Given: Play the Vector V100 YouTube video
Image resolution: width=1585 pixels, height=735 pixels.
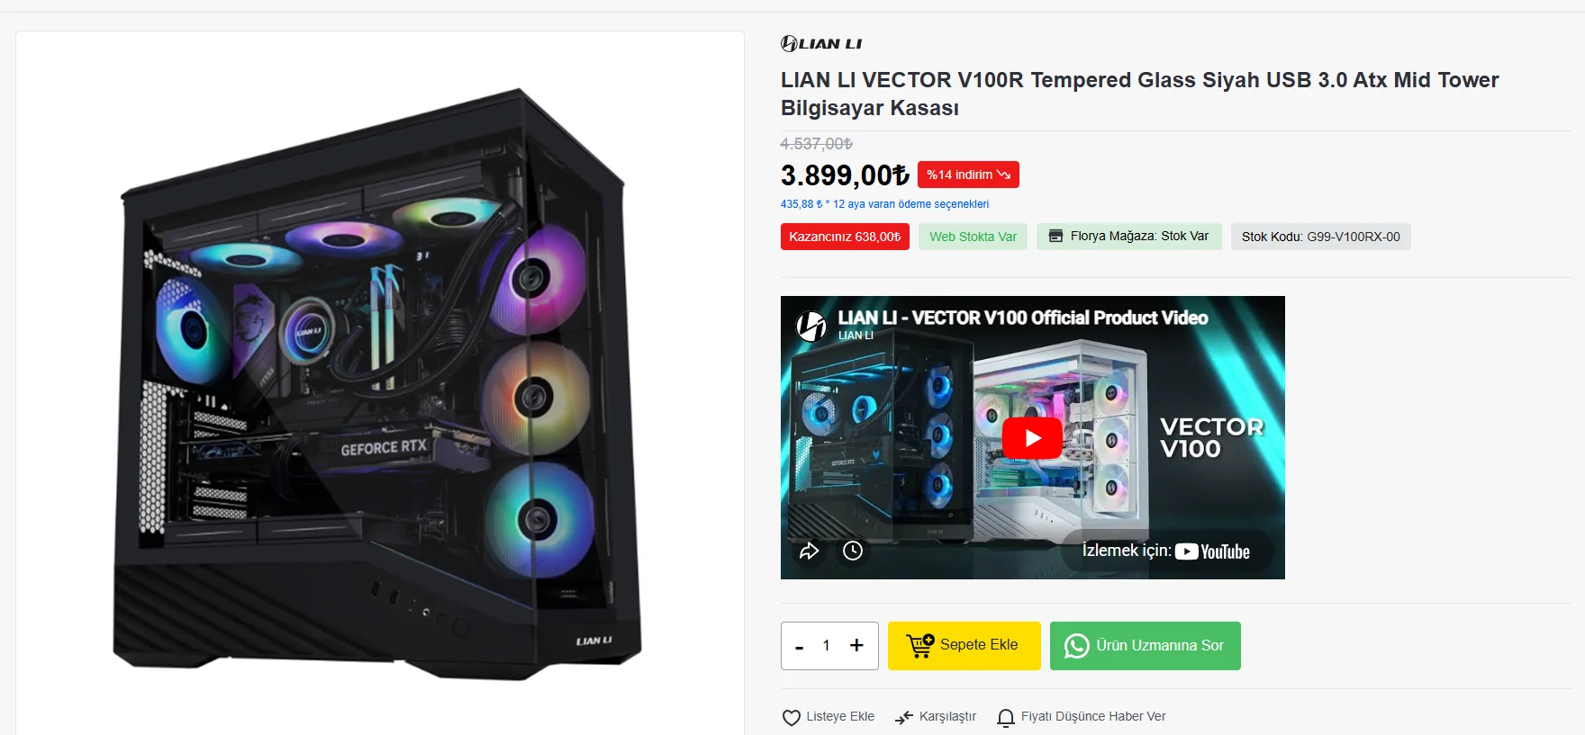Looking at the screenshot, I should point(1032,438).
